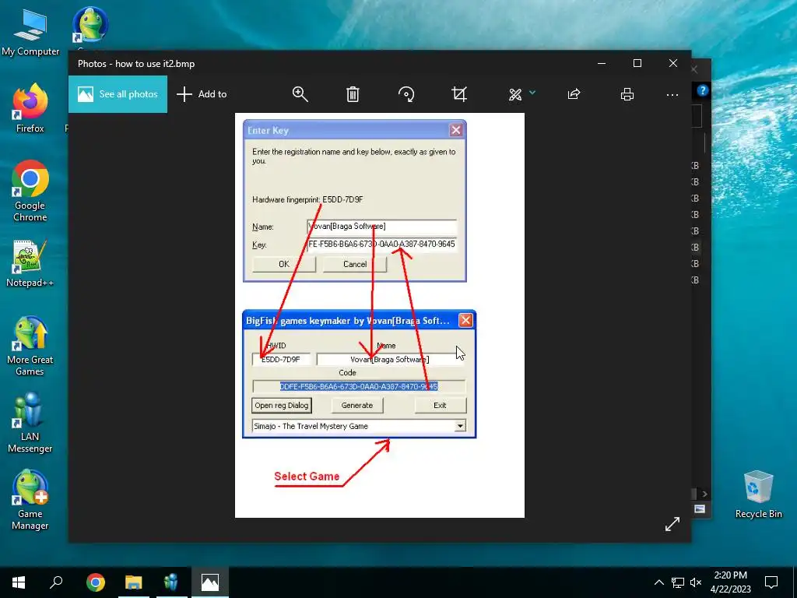Open Edit & Create scissors icon
797x598 pixels.
(515, 94)
